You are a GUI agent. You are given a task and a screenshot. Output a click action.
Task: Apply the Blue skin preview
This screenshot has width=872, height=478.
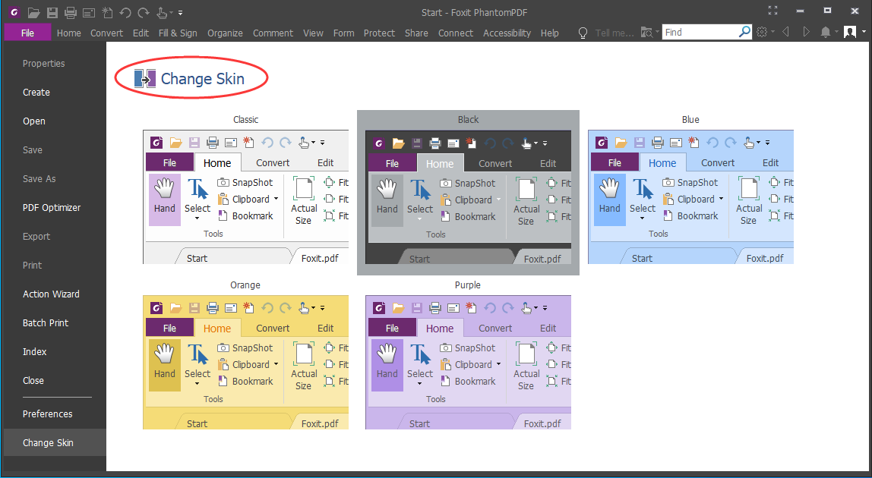coord(690,197)
